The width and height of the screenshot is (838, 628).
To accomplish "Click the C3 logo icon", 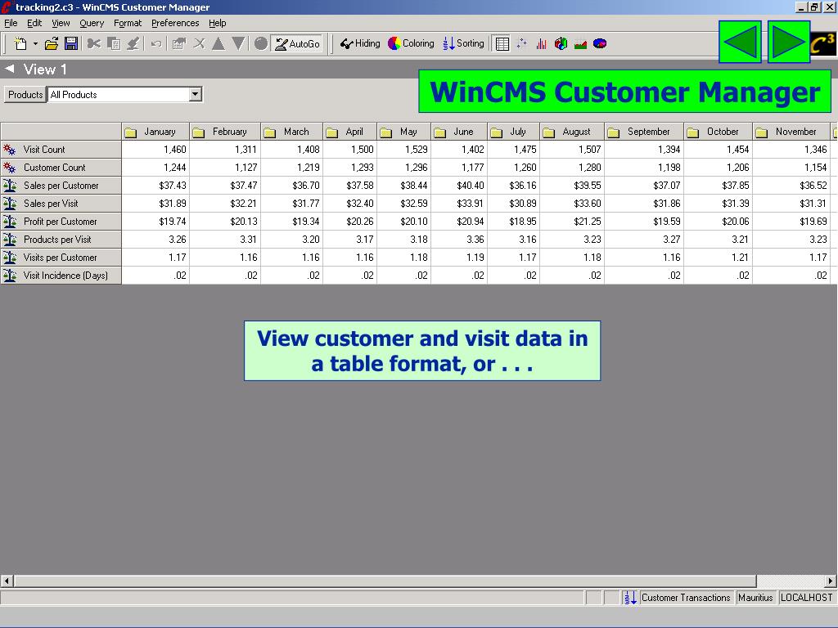I will click(822, 44).
